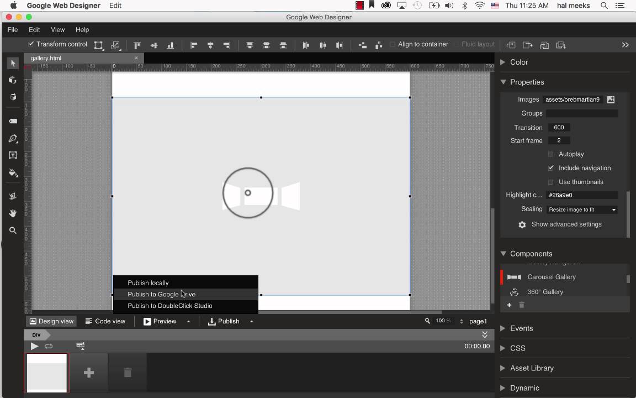The height and width of the screenshot is (398, 636).
Task: Add a new page with plus thumbnail
Action: coord(89,373)
